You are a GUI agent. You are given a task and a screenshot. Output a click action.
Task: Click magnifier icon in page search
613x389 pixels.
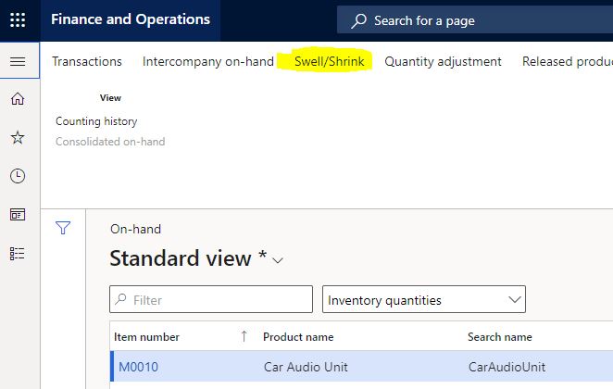point(358,20)
